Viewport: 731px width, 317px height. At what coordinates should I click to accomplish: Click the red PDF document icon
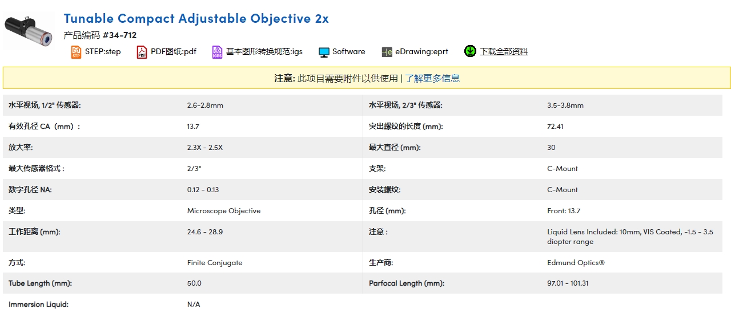coord(142,52)
